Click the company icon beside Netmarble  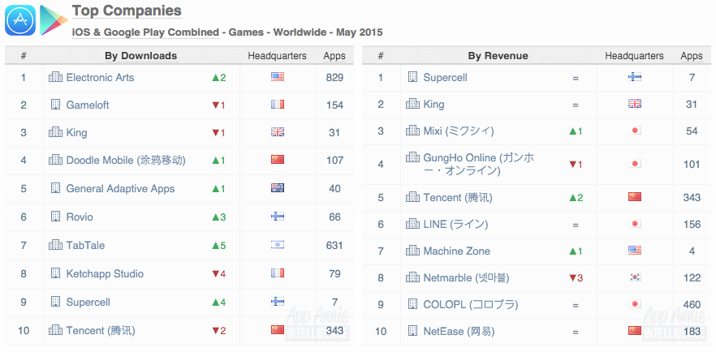point(412,277)
